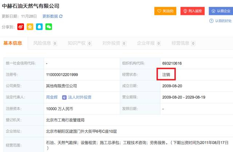The image size is (233, 152).
Task: Switch to the 知识产权 tab
Action: [x=79, y=43]
